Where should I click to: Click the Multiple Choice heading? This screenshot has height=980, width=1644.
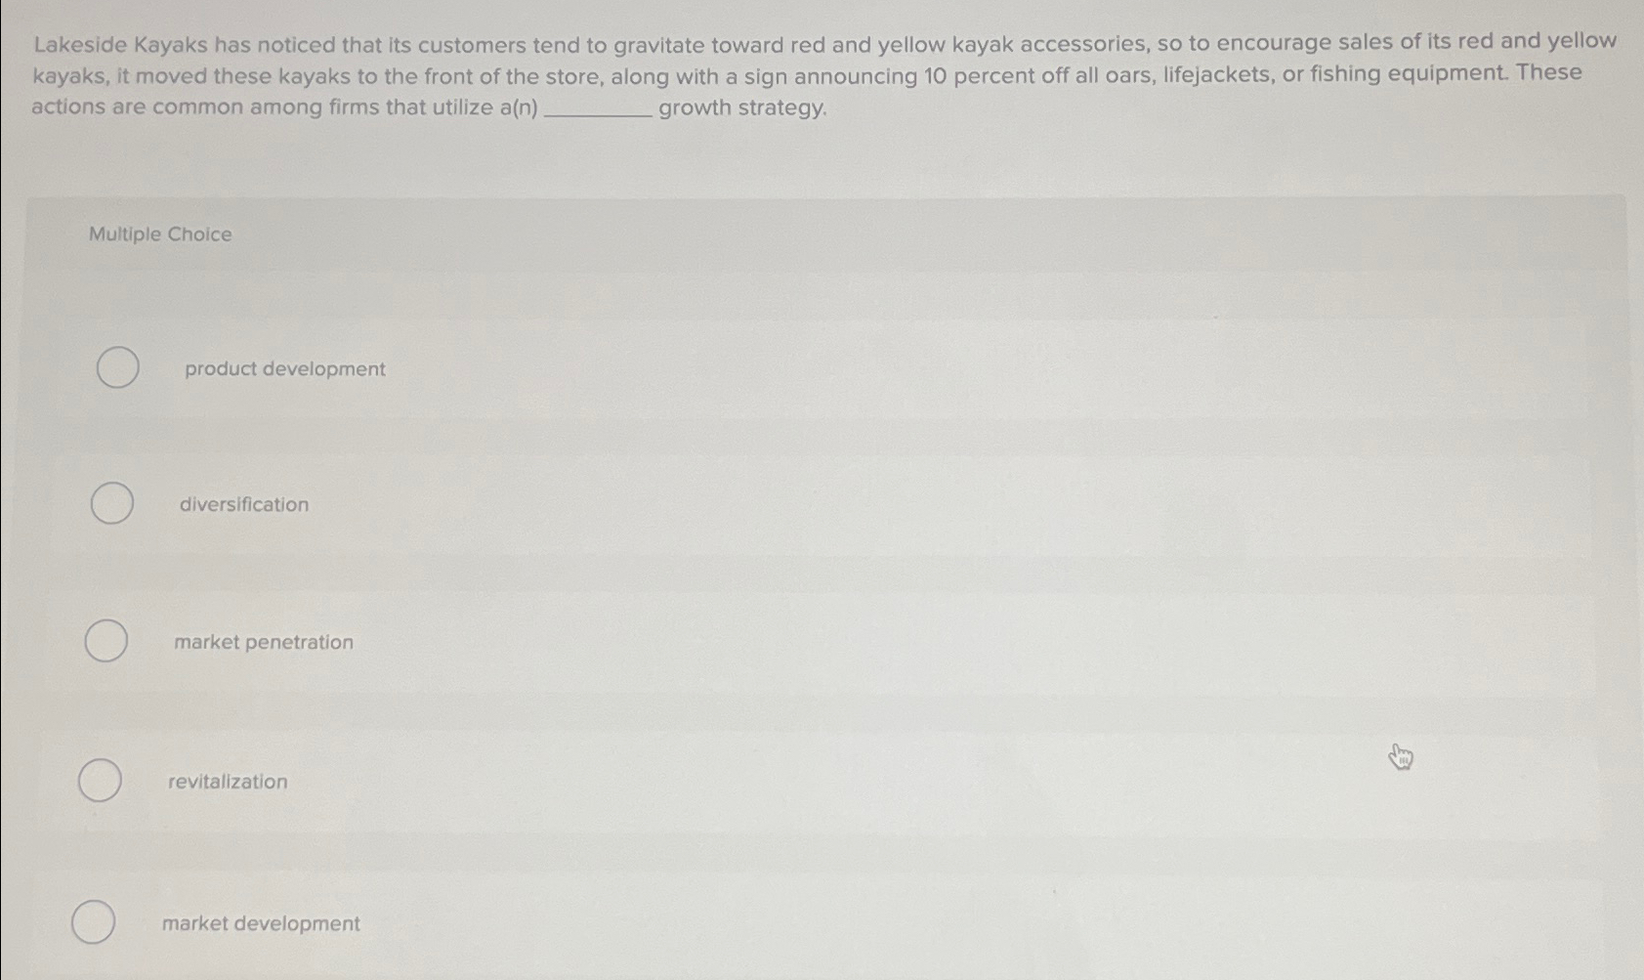click(159, 234)
